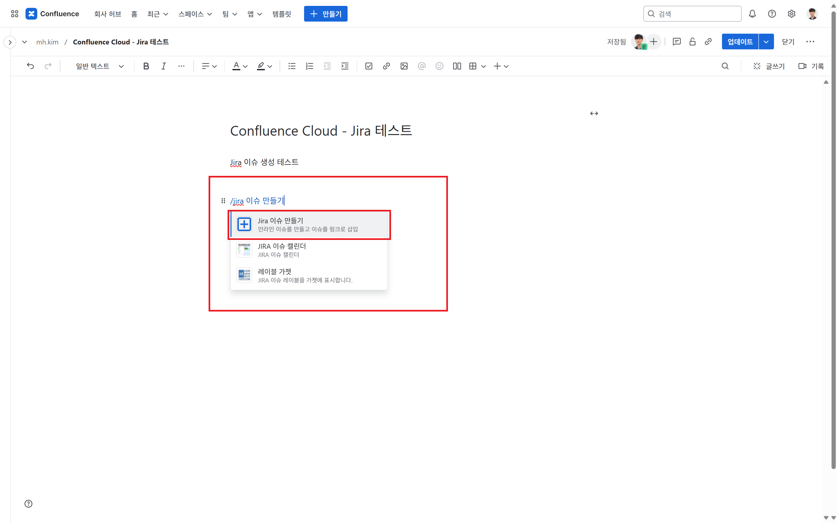This screenshot has height=523, width=837.
Task: Click the search field 검색
Action: point(692,14)
